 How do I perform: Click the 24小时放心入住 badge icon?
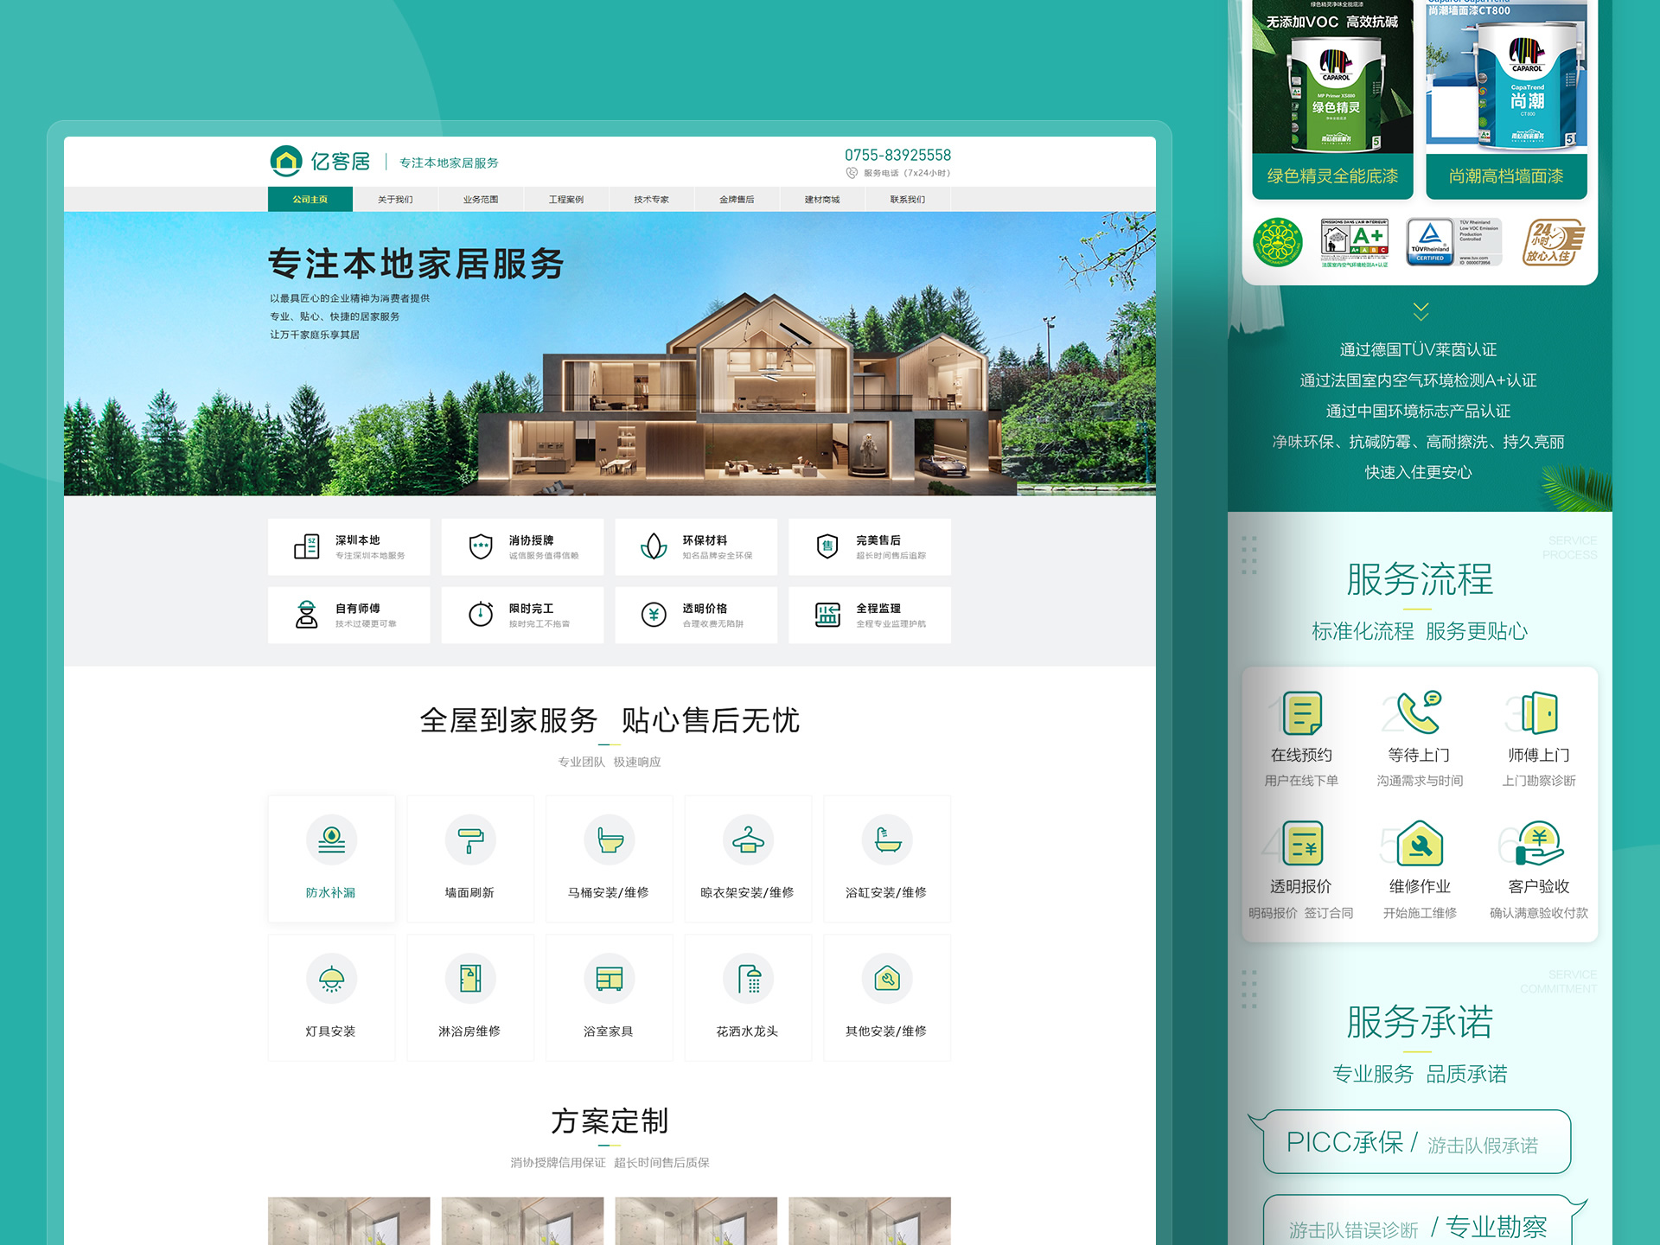1553,243
